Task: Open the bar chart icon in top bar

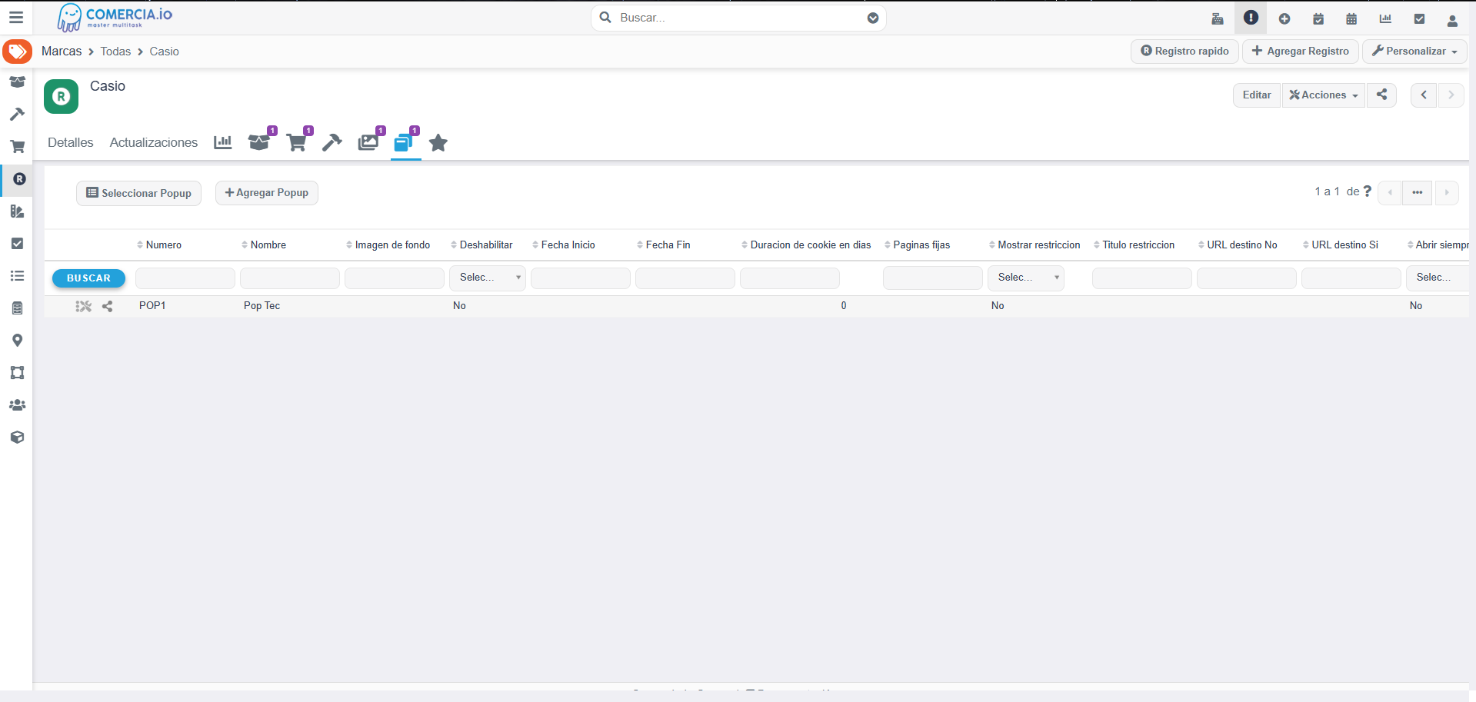Action: tap(1385, 18)
